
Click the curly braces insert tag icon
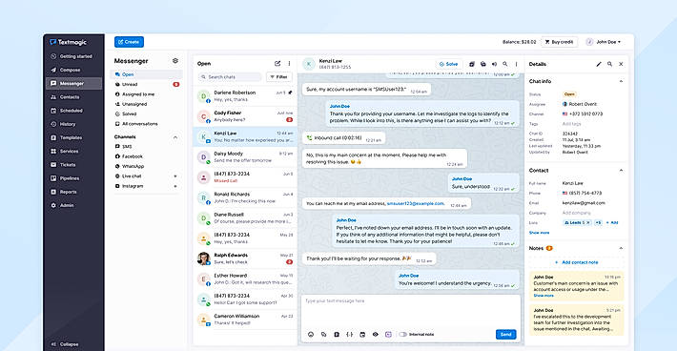[x=349, y=335]
